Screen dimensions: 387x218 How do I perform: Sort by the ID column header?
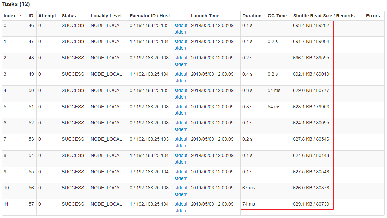[31, 16]
